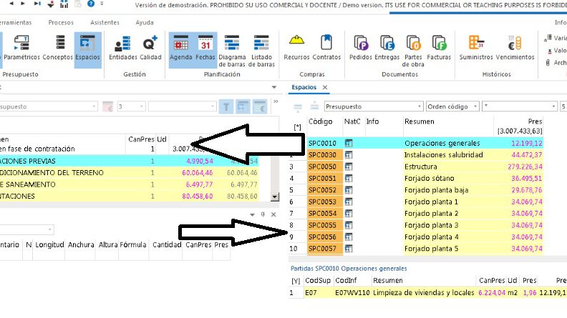567x318 pixels.
Task: Close the Espacios tab
Action: (x=325, y=87)
